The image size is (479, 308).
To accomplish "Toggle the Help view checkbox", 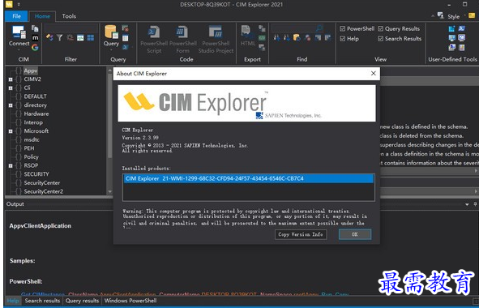I will (343, 39).
